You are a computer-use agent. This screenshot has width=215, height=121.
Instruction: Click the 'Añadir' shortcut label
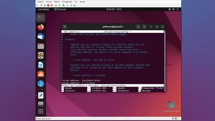[x=121, y=88]
